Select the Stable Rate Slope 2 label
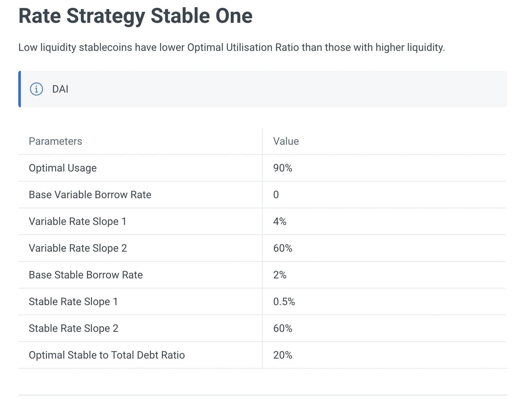The width and height of the screenshot is (528, 399). (74, 328)
